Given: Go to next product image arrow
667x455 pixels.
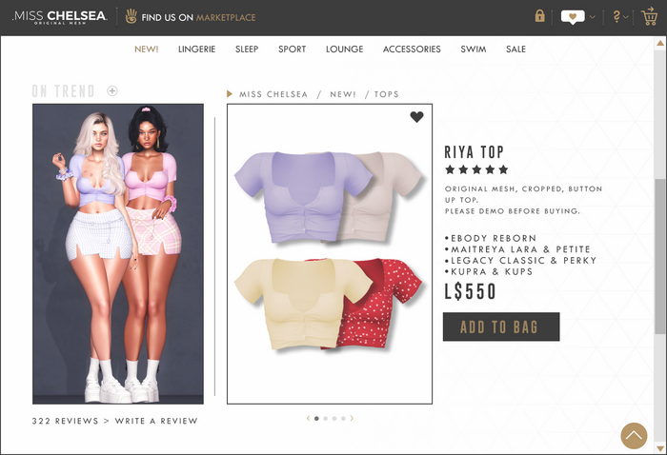Looking at the screenshot, I should tap(352, 419).
